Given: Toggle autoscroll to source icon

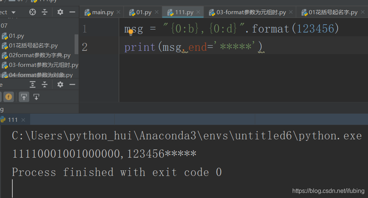Looking at the screenshot, I should tap(24, 97).
